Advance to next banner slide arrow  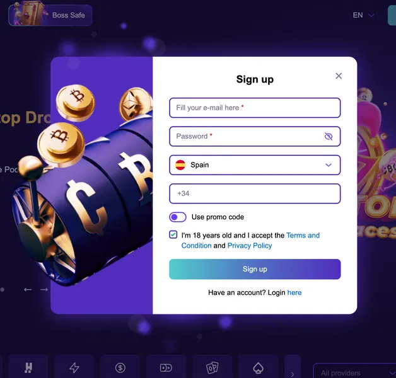point(44,290)
